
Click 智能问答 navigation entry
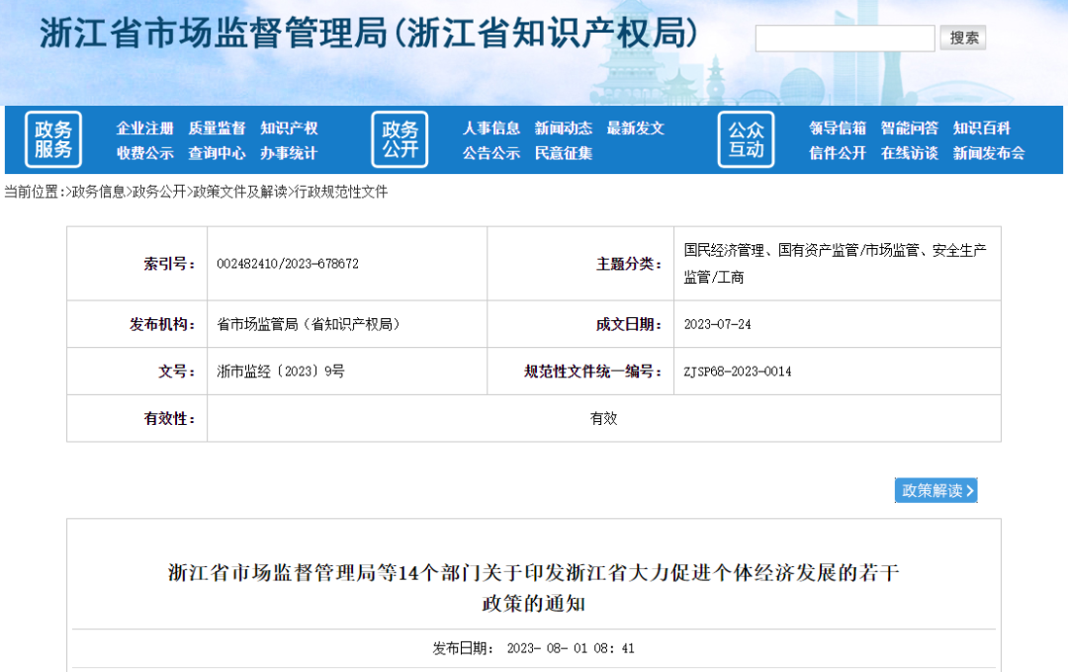tap(910, 127)
